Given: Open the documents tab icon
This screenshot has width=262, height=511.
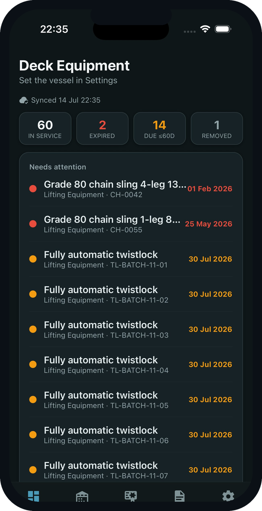Looking at the screenshot, I should click(180, 496).
